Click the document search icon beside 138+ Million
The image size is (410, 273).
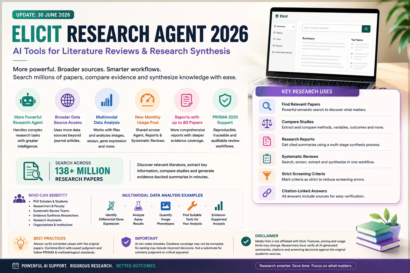pos(33,171)
